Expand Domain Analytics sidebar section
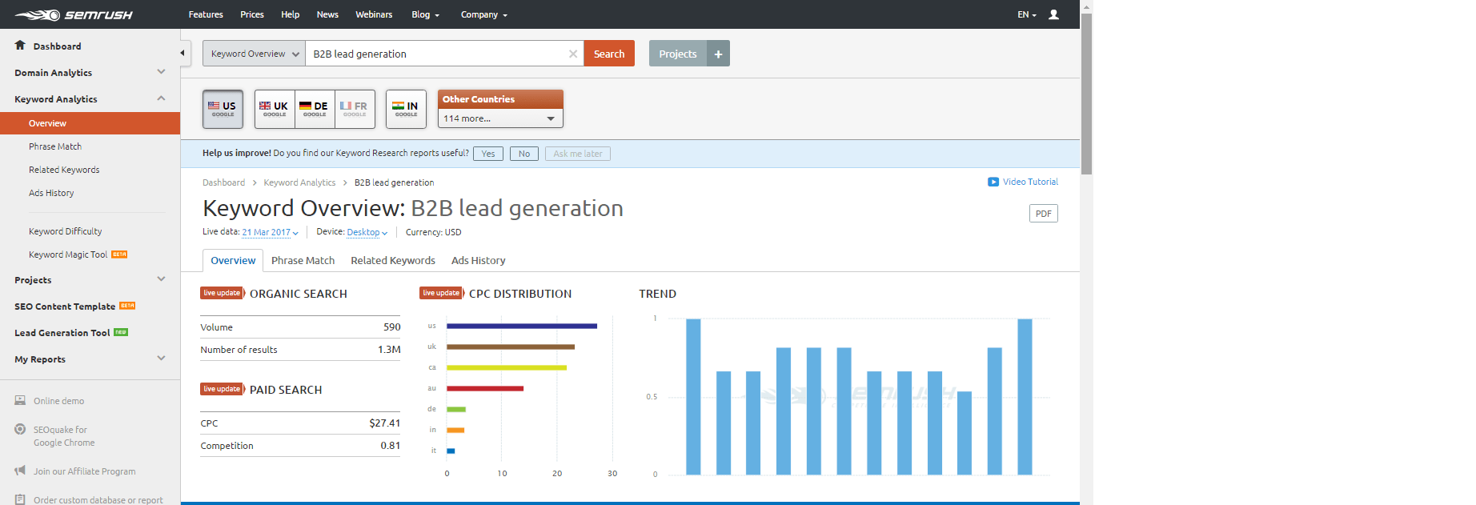This screenshot has height=505, width=1476. pos(161,72)
